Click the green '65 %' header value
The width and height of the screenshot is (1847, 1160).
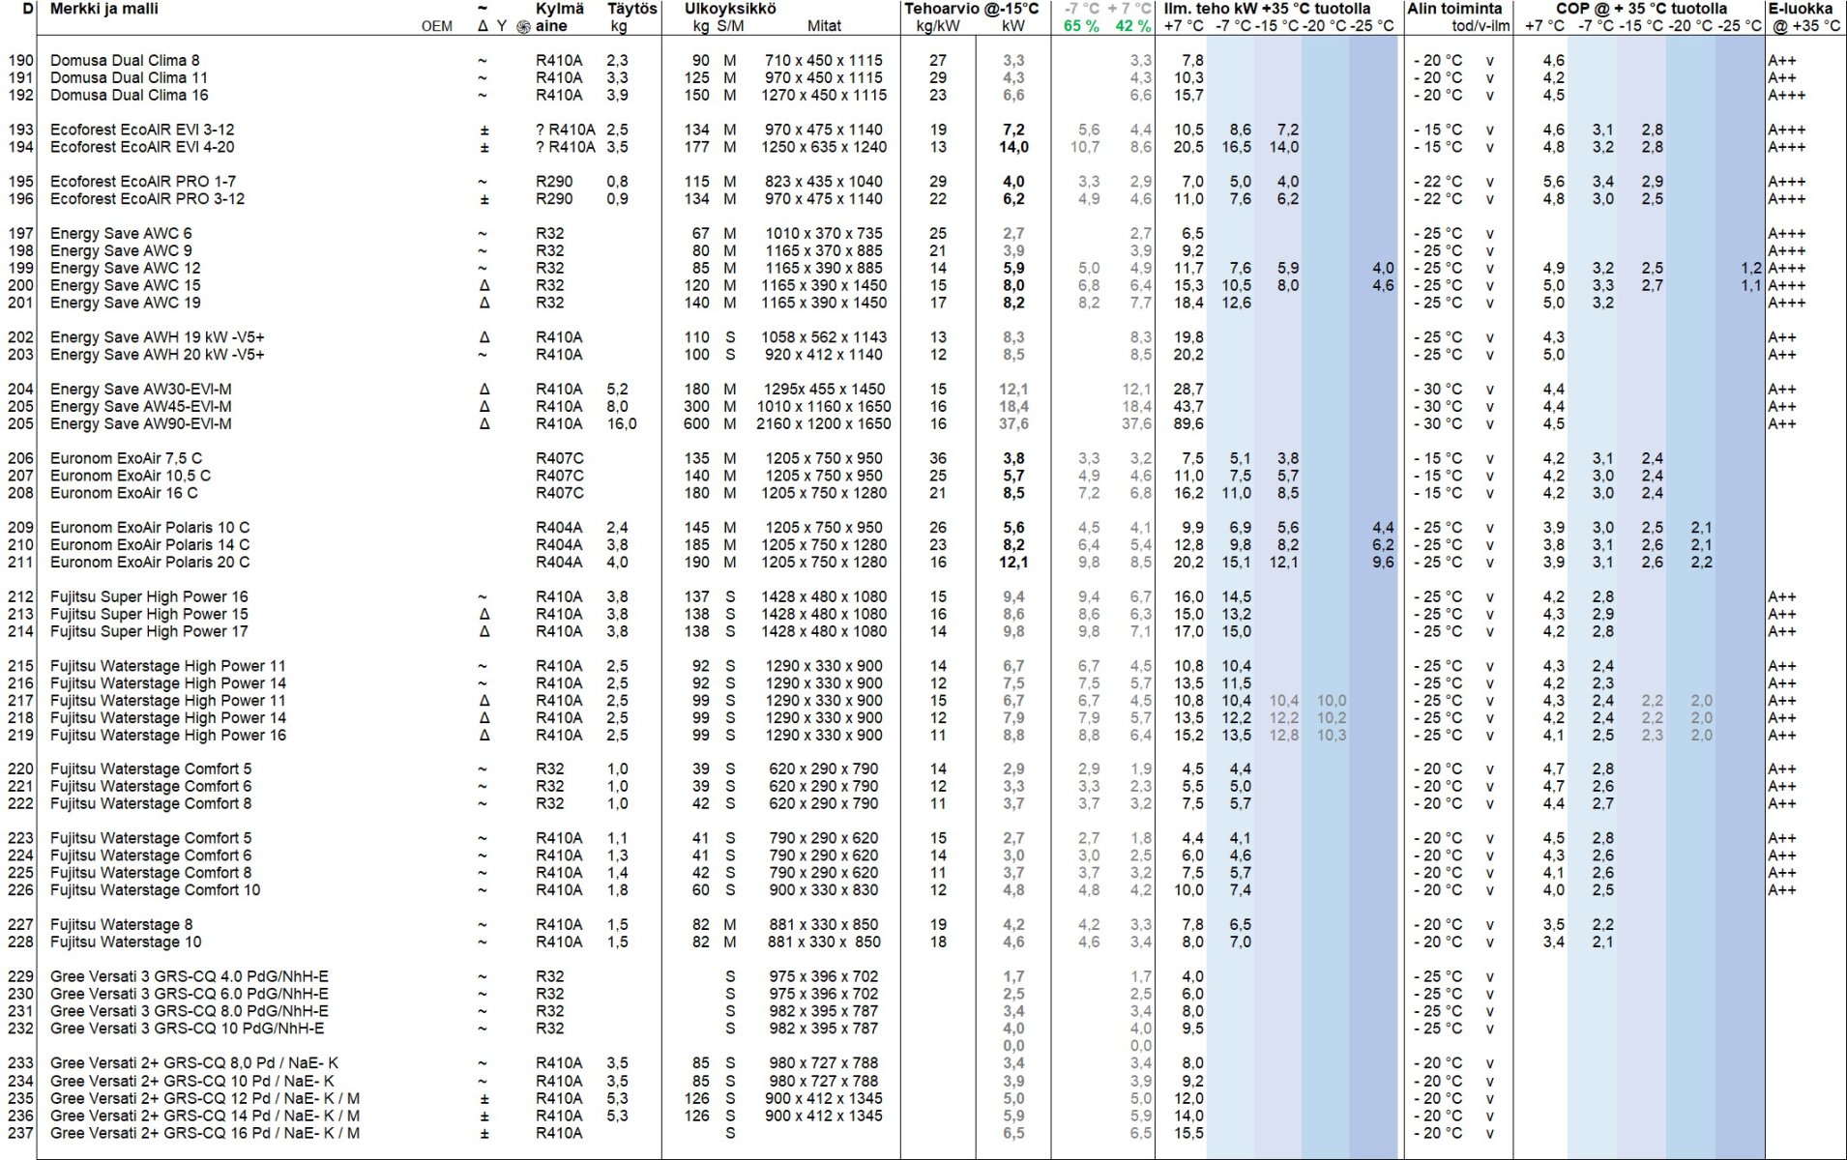[x=1081, y=26]
